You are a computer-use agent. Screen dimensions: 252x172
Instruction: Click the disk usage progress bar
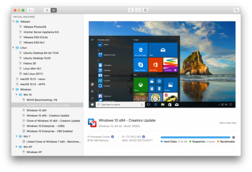point(196,137)
